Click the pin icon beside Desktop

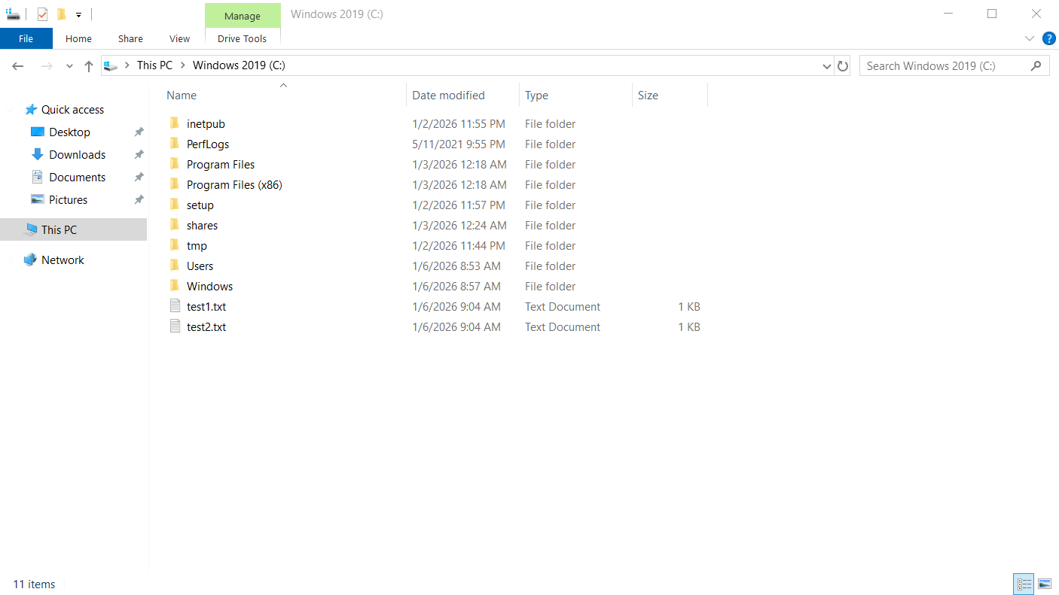139,132
